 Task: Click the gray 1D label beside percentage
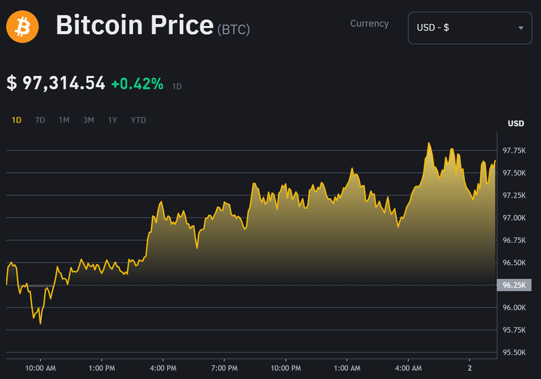click(x=177, y=86)
